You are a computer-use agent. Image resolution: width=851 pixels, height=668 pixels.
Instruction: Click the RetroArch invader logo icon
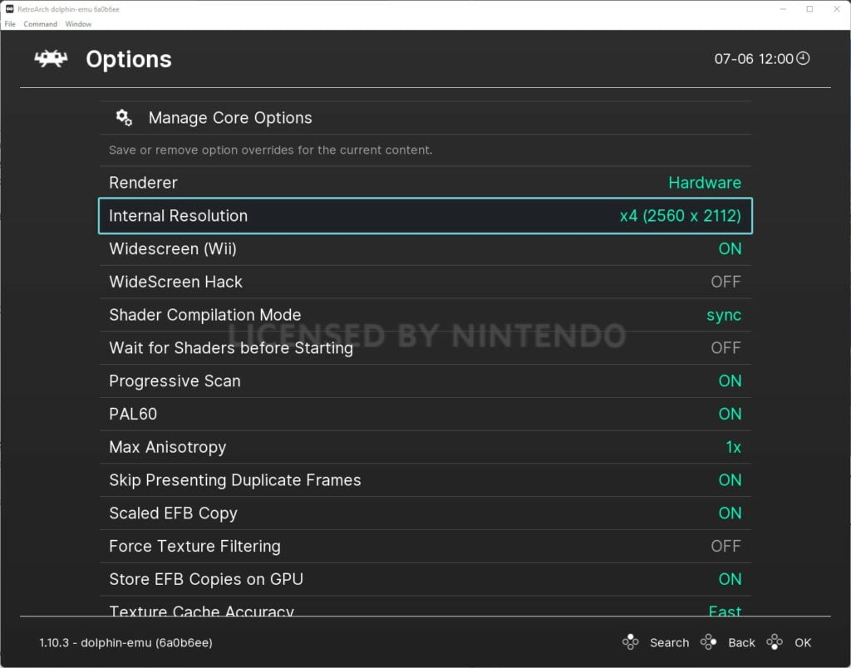(x=51, y=59)
